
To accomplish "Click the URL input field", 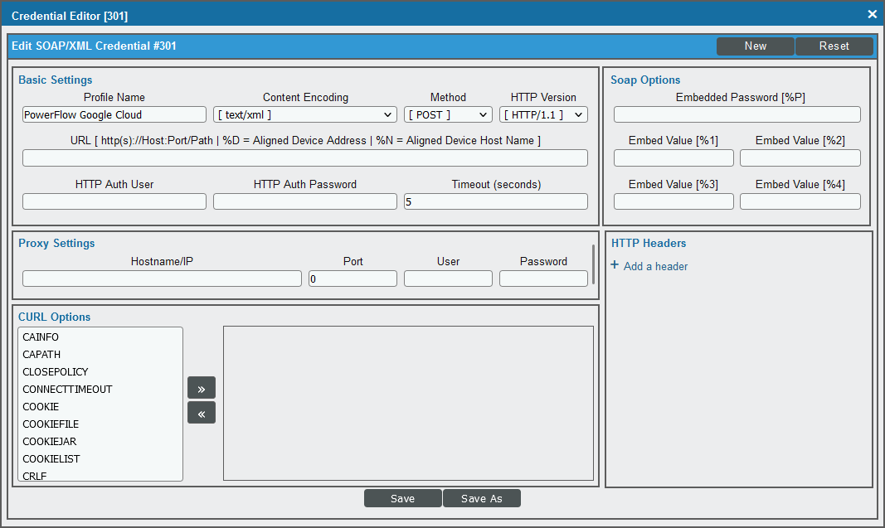I will (x=304, y=158).
